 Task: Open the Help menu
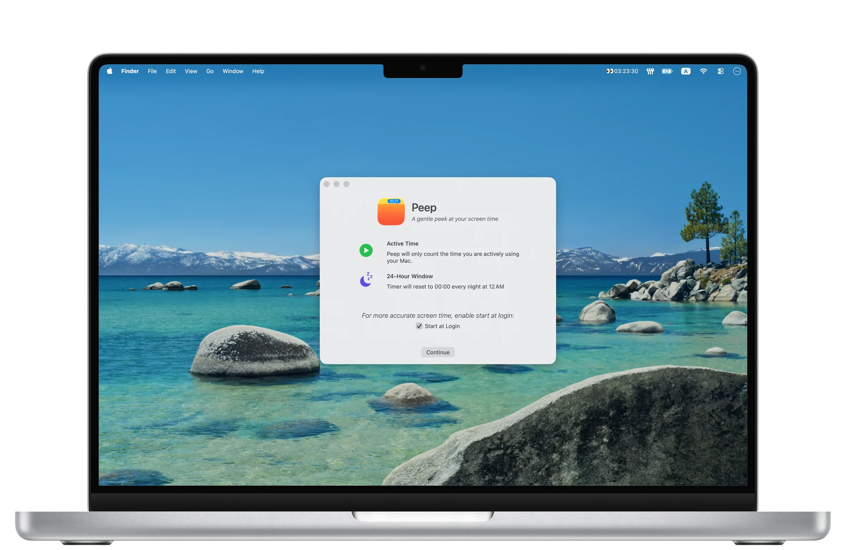[x=258, y=71]
